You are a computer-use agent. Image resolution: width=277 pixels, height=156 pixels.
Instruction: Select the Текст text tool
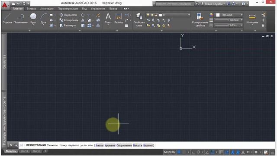(x=108, y=18)
